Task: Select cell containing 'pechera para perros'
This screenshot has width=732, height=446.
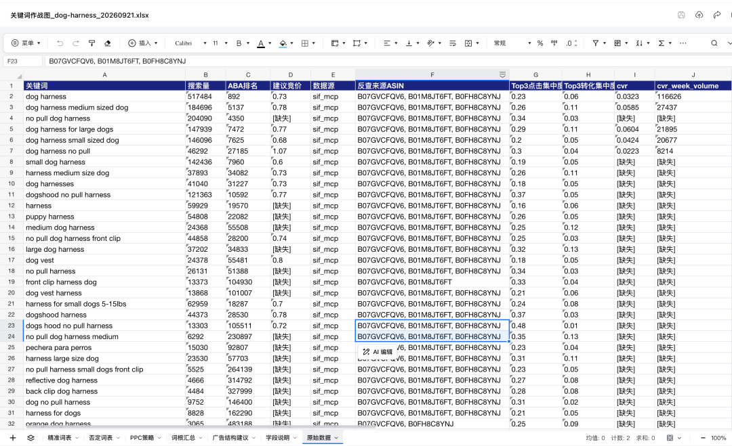Action: coord(104,348)
